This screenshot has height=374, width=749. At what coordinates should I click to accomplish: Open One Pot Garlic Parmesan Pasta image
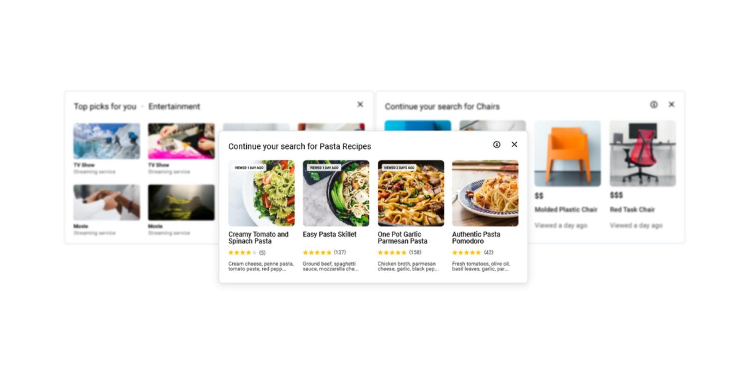pyautogui.click(x=411, y=193)
